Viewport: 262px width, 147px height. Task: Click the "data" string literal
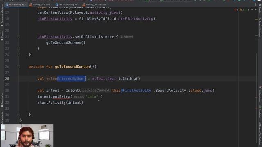(92, 96)
